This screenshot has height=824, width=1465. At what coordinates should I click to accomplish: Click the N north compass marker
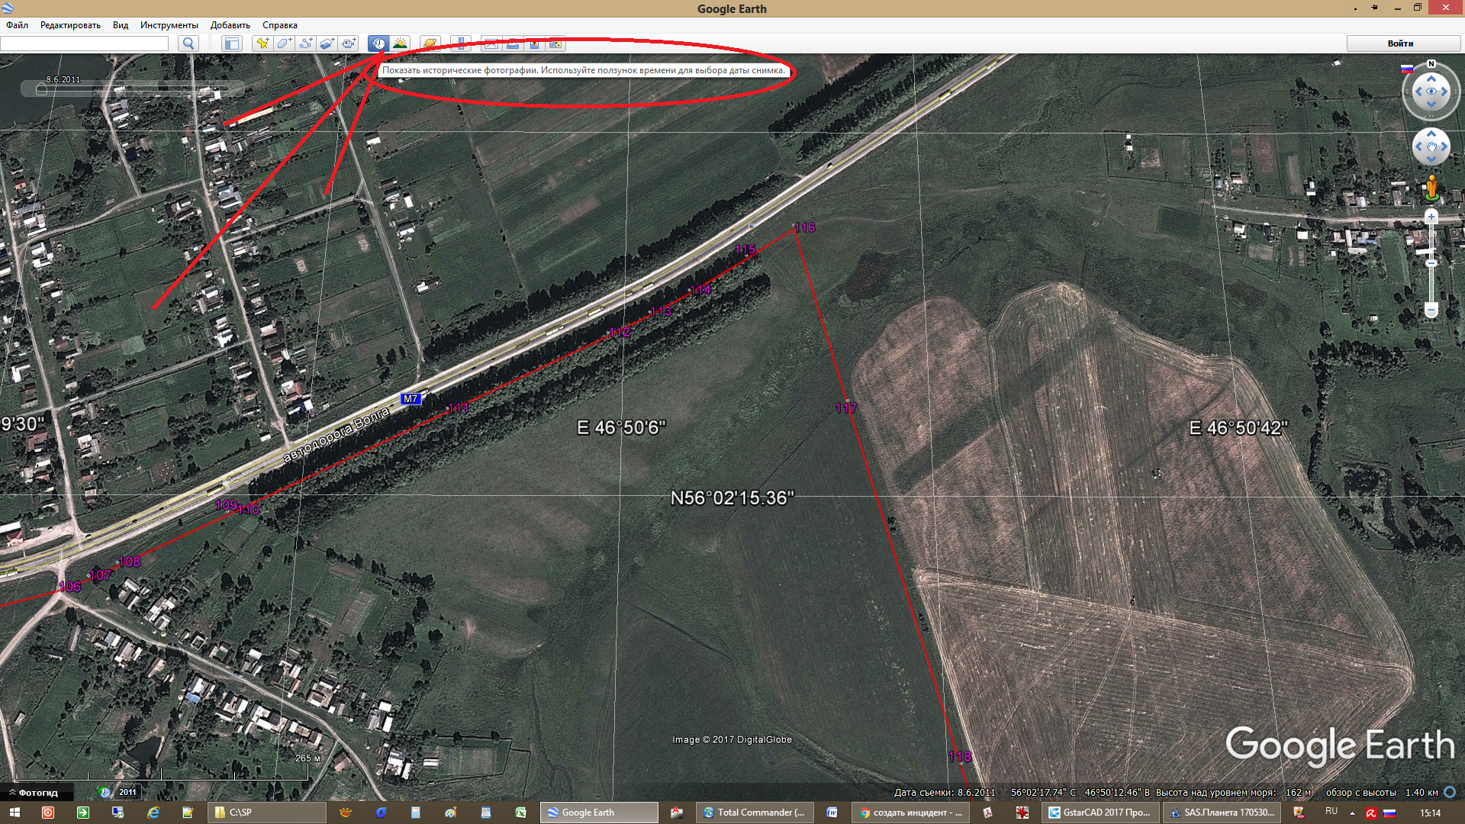coord(1431,64)
